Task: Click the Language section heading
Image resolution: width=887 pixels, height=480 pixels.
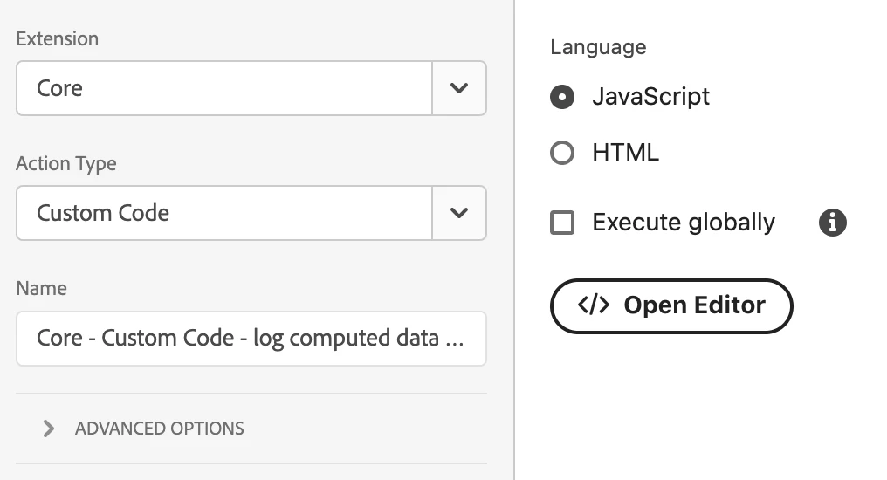Action: coord(598,47)
